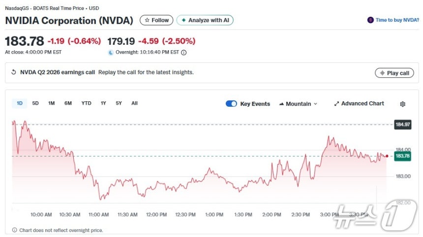Open chart settings gear icon
The image size is (423, 237).
(403, 104)
